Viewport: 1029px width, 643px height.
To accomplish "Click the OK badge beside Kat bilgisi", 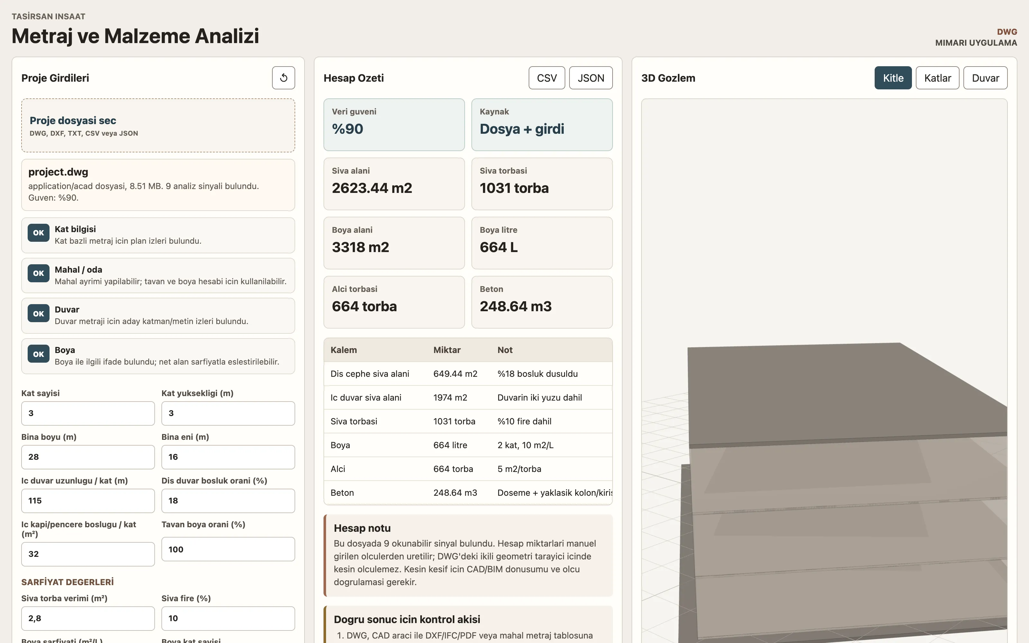I will (x=39, y=233).
